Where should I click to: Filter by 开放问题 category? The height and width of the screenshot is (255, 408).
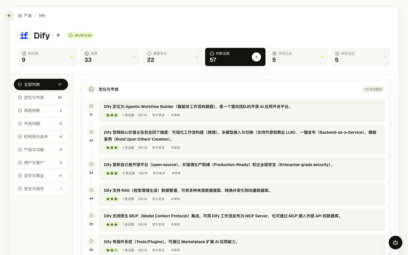[41, 124]
